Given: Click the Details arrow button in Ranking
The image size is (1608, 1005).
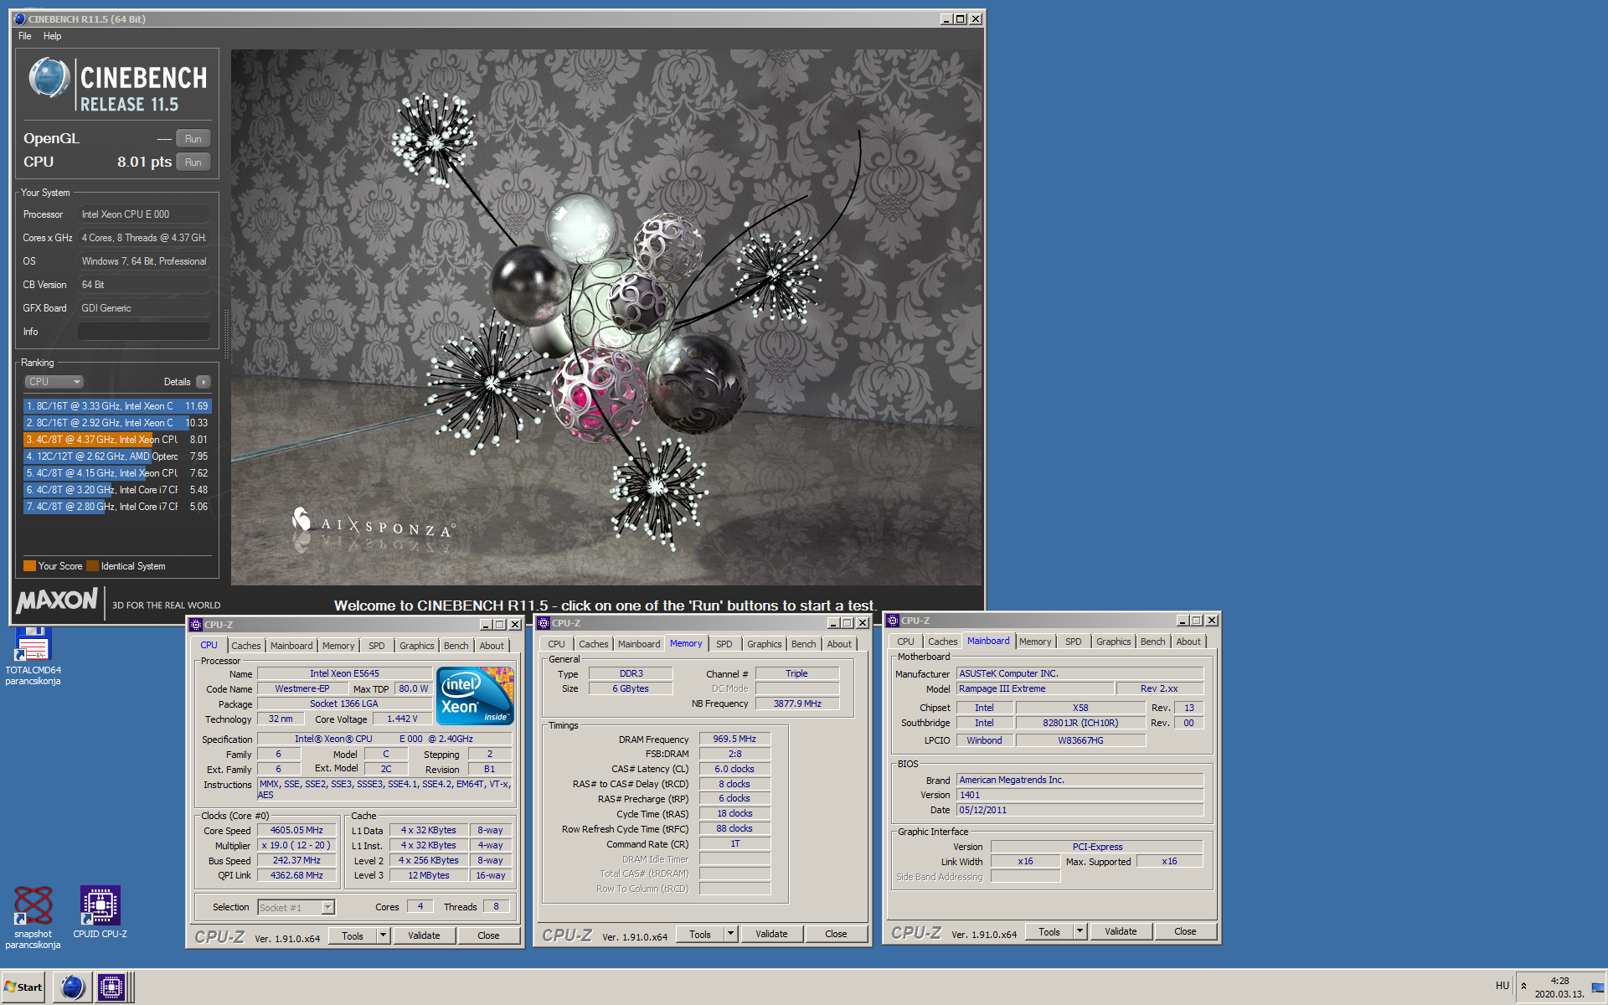Looking at the screenshot, I should point(204,382).
